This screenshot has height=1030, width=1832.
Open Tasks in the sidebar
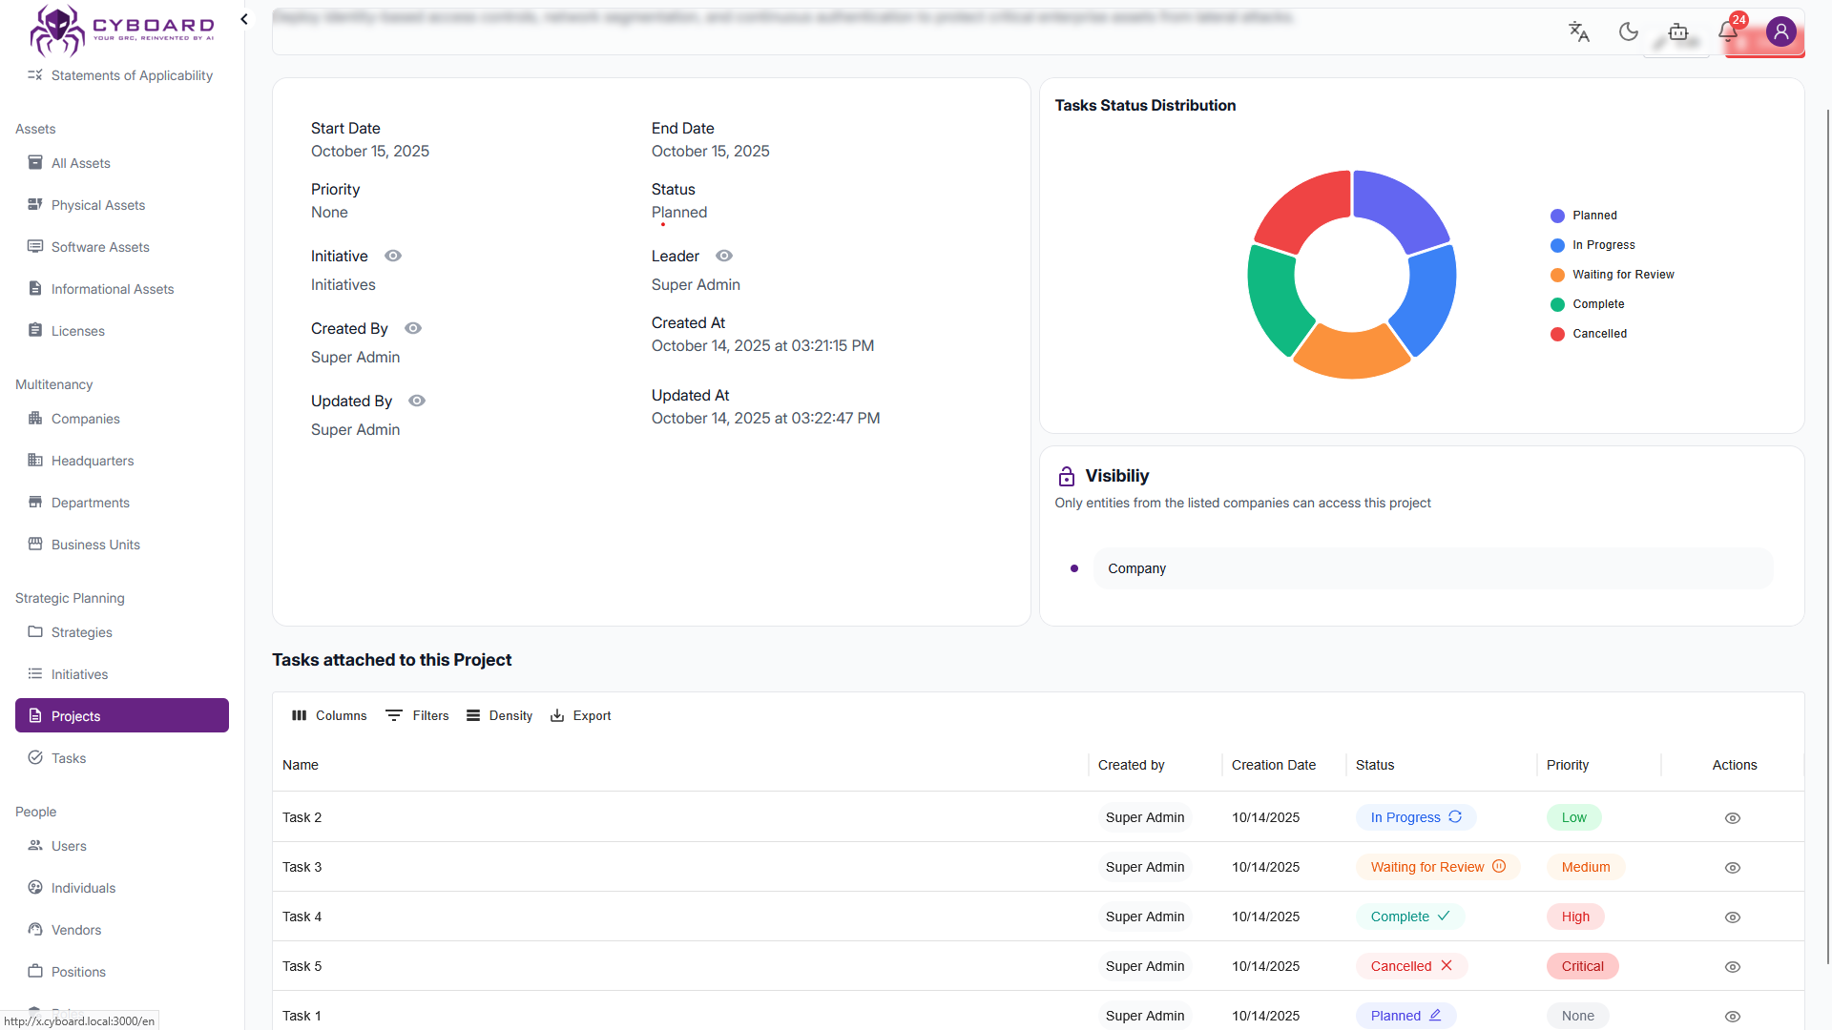tap(69, 758)
